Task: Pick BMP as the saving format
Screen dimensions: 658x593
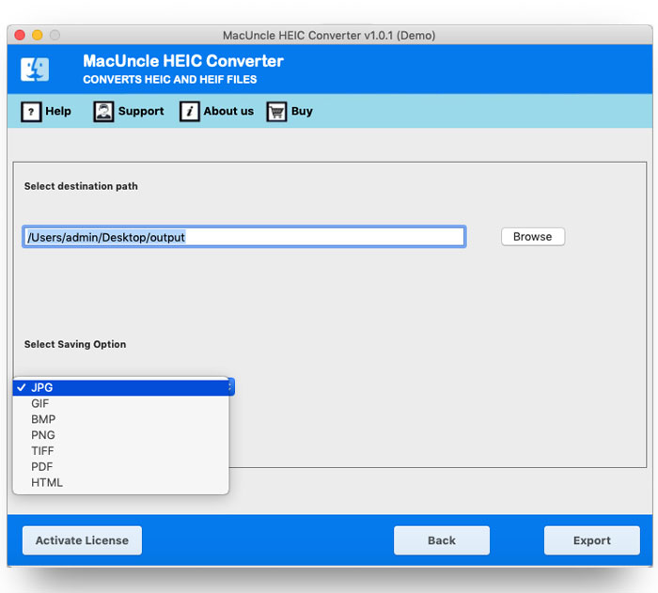Action: tap(43, 419)
